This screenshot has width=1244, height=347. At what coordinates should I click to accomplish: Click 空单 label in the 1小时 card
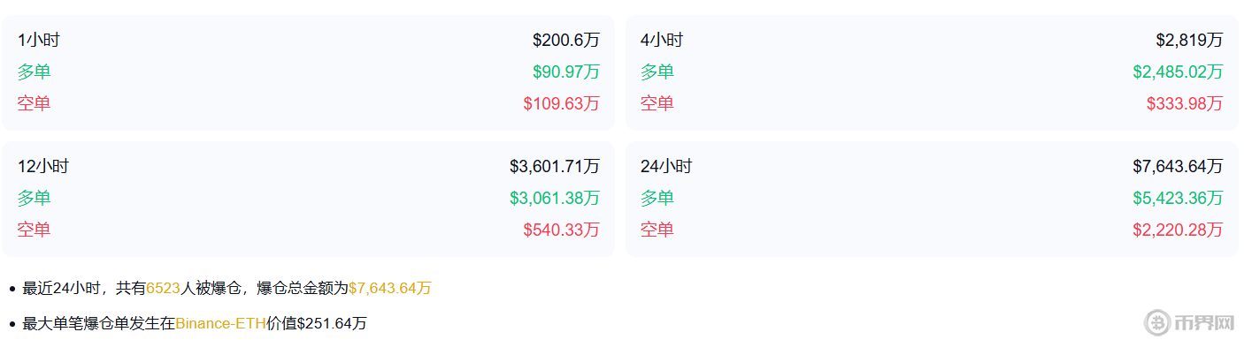34,103
